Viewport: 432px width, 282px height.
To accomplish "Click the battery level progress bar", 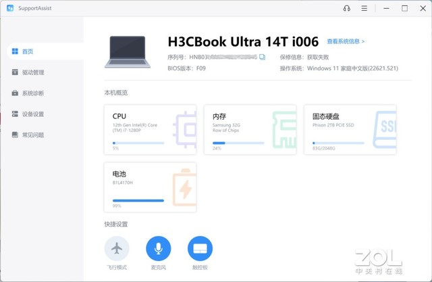I will click(138, 201).
